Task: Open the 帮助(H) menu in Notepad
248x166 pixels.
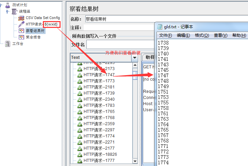Action: (239, 35)
